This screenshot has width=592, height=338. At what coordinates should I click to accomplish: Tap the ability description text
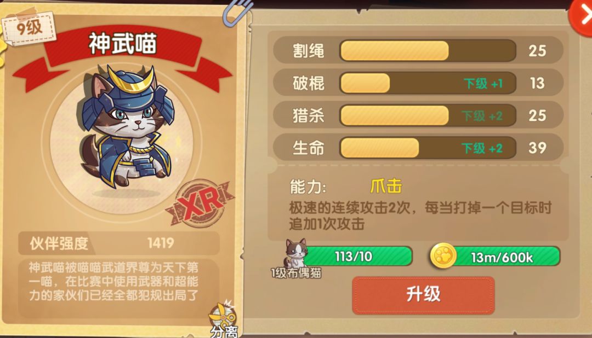pos(420,216)
